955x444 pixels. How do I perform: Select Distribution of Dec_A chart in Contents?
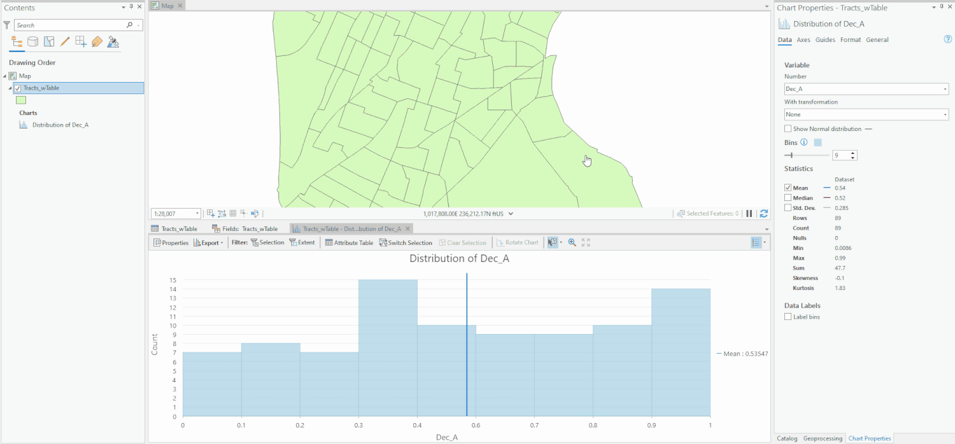click(x=60, y=125)
